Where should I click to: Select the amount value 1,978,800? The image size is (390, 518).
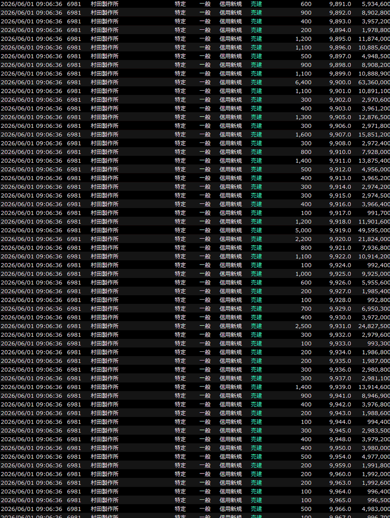pyautogui.click(x=376, y=30)
